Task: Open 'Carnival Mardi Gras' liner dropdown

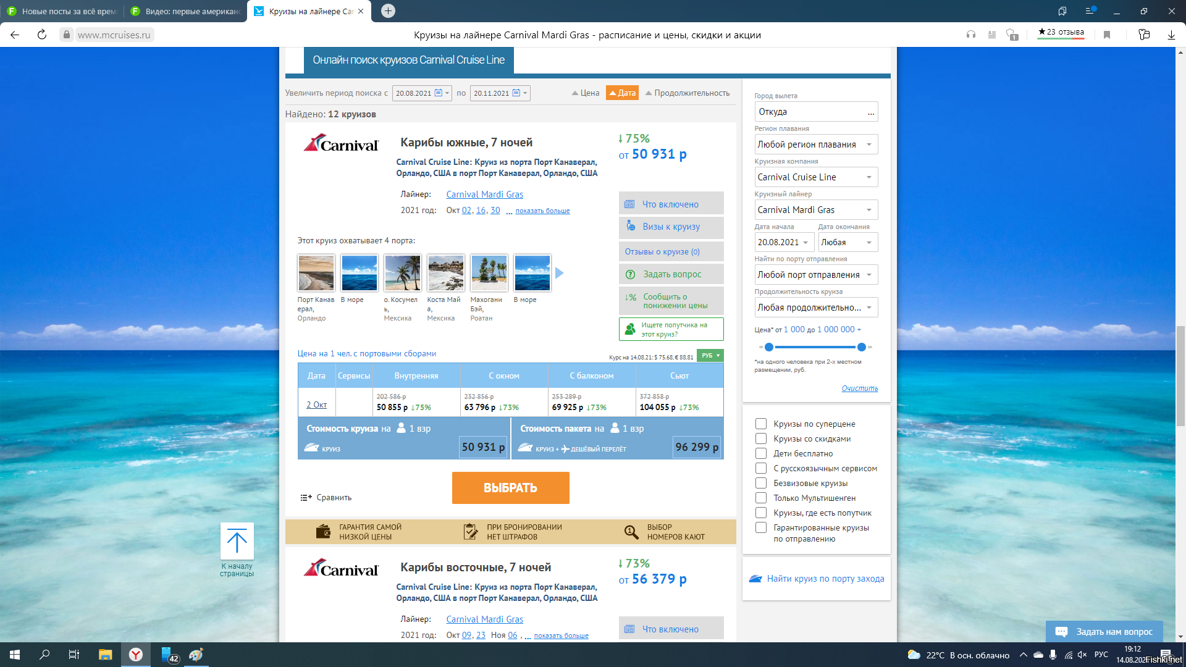Action: pyautogui.click(x=815, y=210)
